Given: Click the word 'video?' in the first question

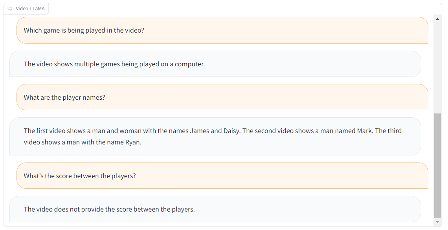Looking at the screenshot, I should [x=135, y=30].
